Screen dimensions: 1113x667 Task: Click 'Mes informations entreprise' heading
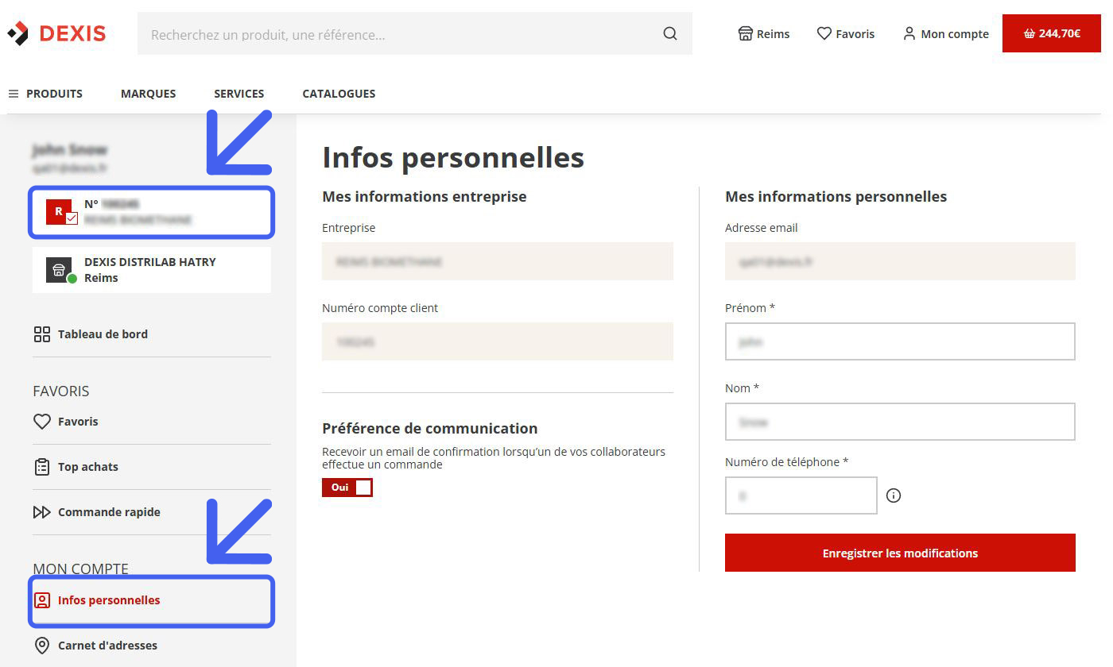425,196
